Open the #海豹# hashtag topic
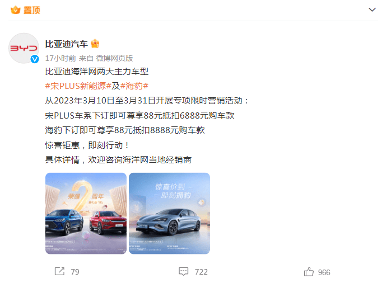Viewport: 382px width, 283px height. tap(134, 86)
